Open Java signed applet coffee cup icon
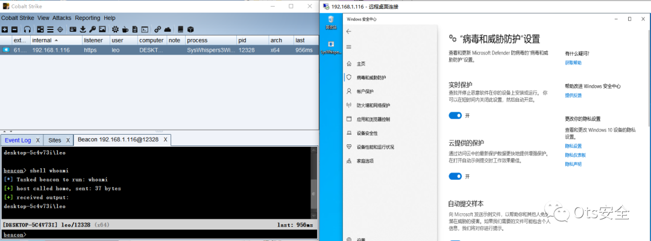Viewport: 651px width, 241px height. click(125, 29)
